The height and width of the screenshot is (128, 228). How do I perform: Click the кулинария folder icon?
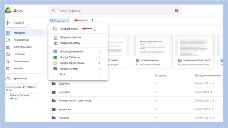coord(54,109)
